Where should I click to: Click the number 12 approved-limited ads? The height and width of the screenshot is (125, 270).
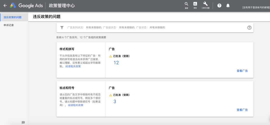point(116,63)
